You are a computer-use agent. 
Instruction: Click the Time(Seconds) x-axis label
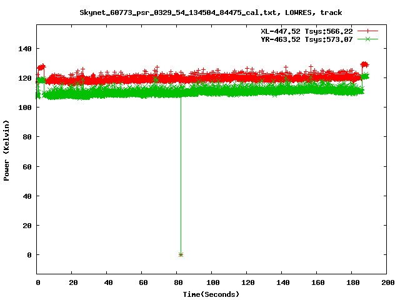click(x=211, y=294)
